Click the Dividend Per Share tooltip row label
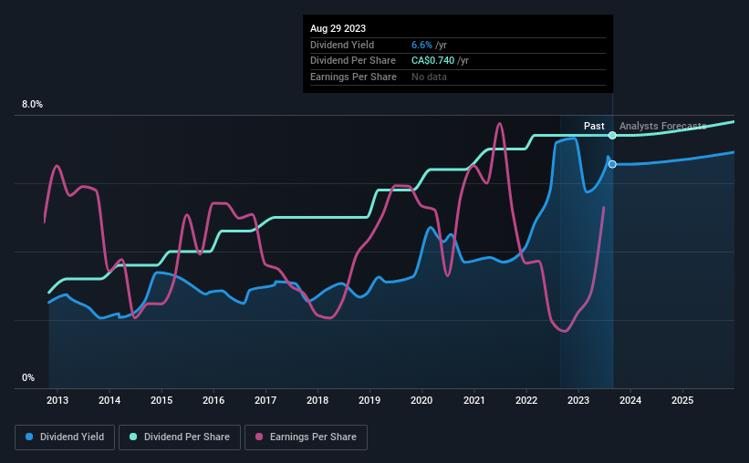The width and height of the screenshot is (749, 463). coord(353,61)
